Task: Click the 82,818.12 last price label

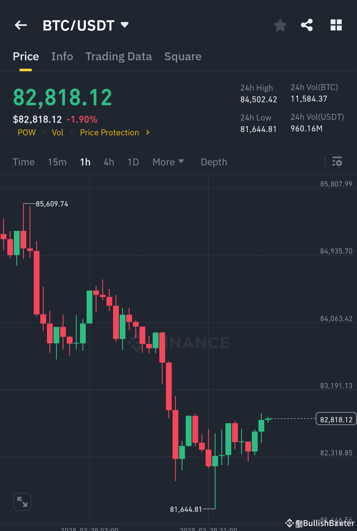Action: click(336, 419)
